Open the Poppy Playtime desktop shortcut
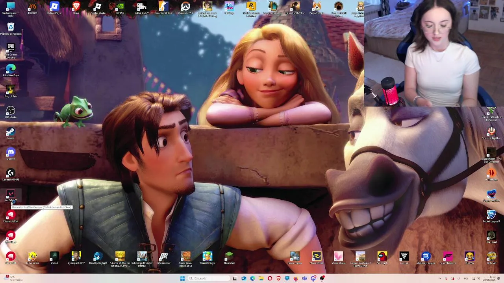504x283 pixels. coord(491,196)
